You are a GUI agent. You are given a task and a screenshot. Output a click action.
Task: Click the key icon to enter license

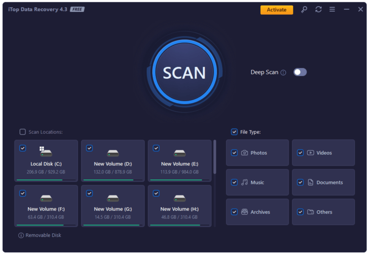click(x=304, y=9)
